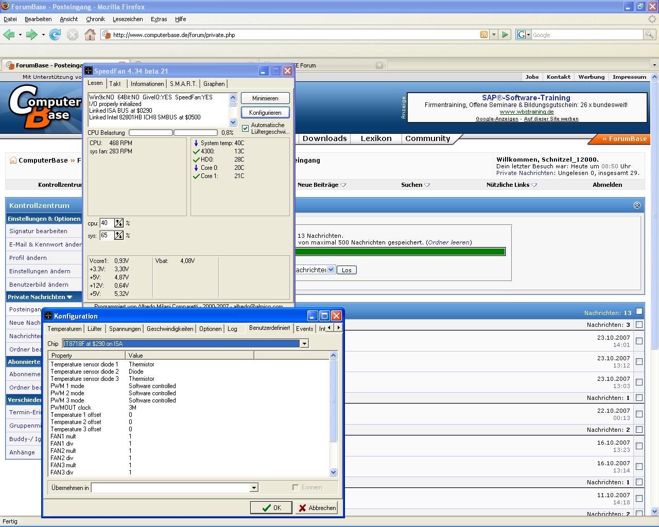Expand Suchen menu on forum navbar
Image resolution: width=659 pixels, height=527 pixels.
click(x=427, y=185)
